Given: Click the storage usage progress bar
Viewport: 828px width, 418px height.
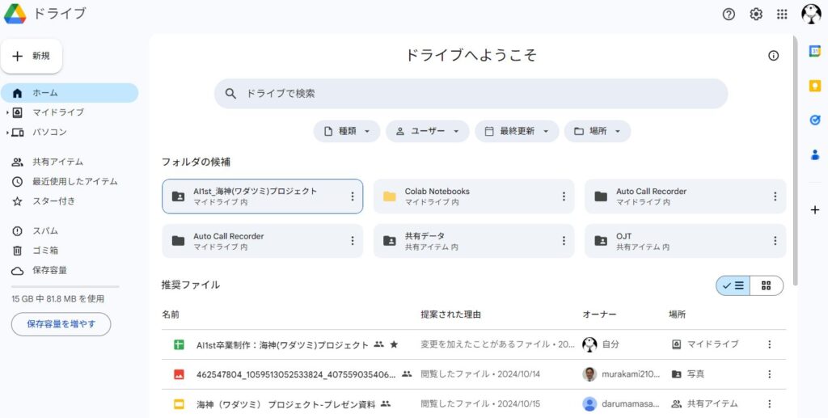Looking at the screenshot, I should [x=65, y=286].
